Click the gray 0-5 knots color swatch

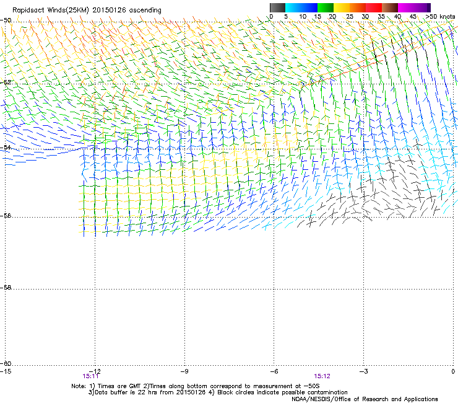[277, 7]
